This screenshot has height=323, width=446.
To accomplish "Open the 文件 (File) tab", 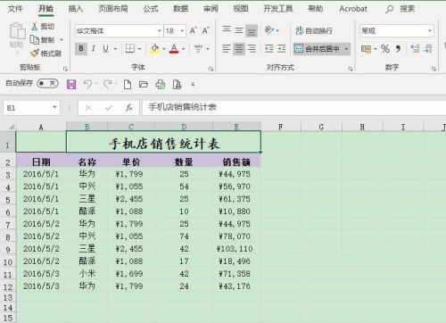I will 15,9.
